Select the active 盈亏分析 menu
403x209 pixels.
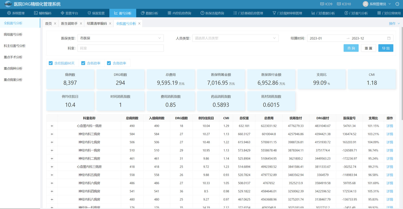pyautogui.click(x=123, y=13)
